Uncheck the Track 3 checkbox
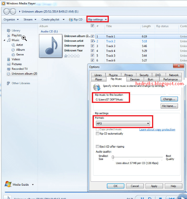This screenshot has width=187, height=199. [93, 46]
